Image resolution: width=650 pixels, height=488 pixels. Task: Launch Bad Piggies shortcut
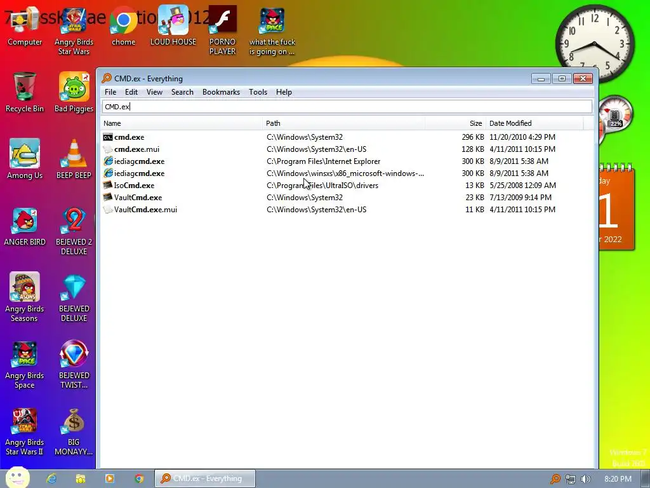tap(74, 93)
